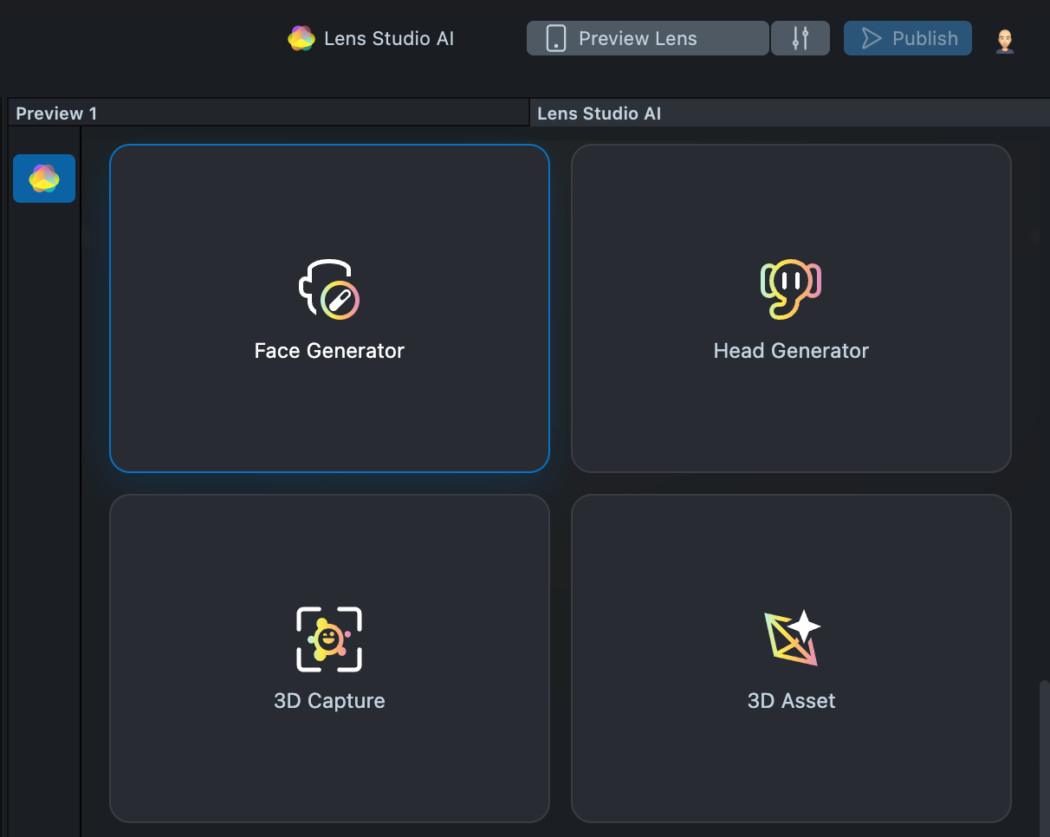Open preview settings via the sliders icon

(800, 38)
